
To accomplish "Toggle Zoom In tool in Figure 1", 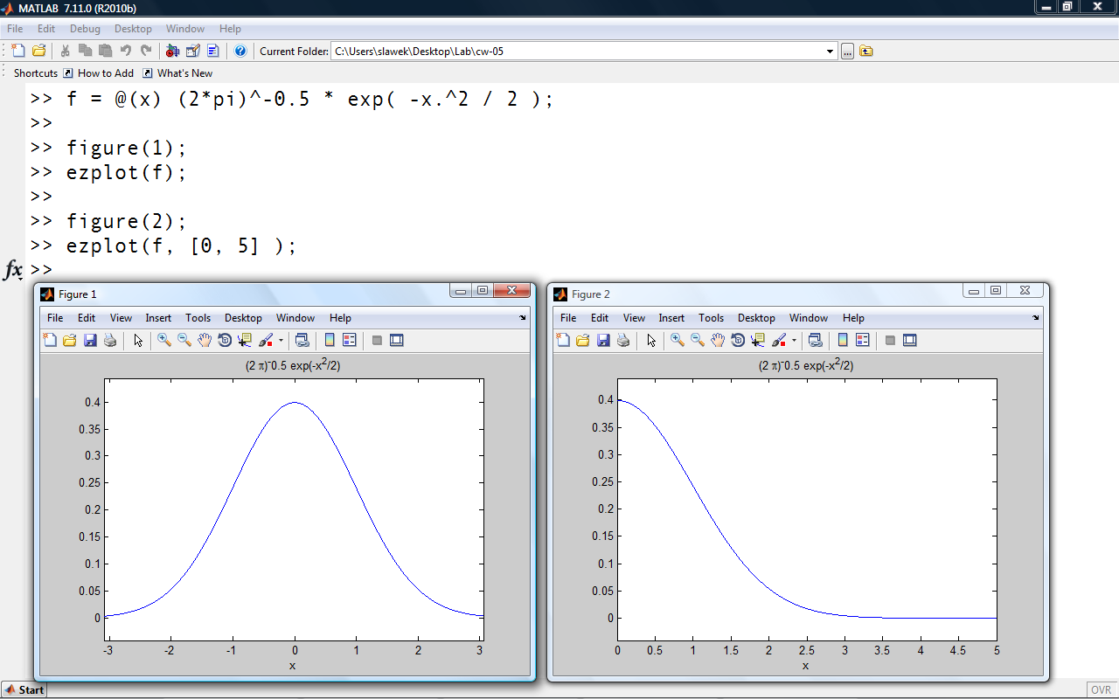I will 163,341.
